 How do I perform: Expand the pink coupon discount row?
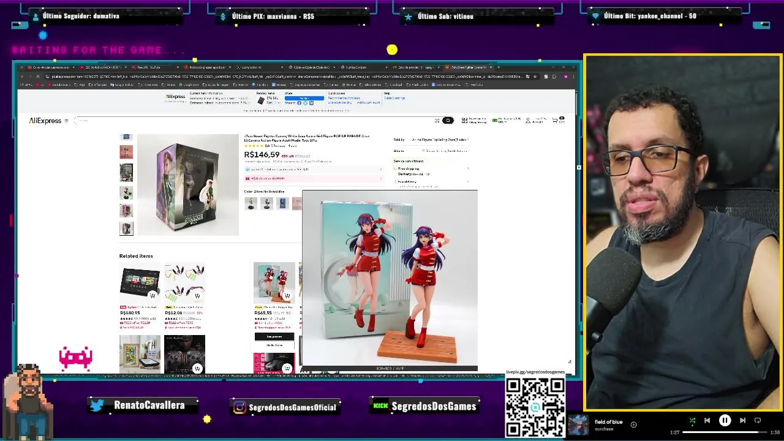[313, 178]
